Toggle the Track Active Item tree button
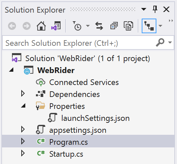 coord(149,26)
